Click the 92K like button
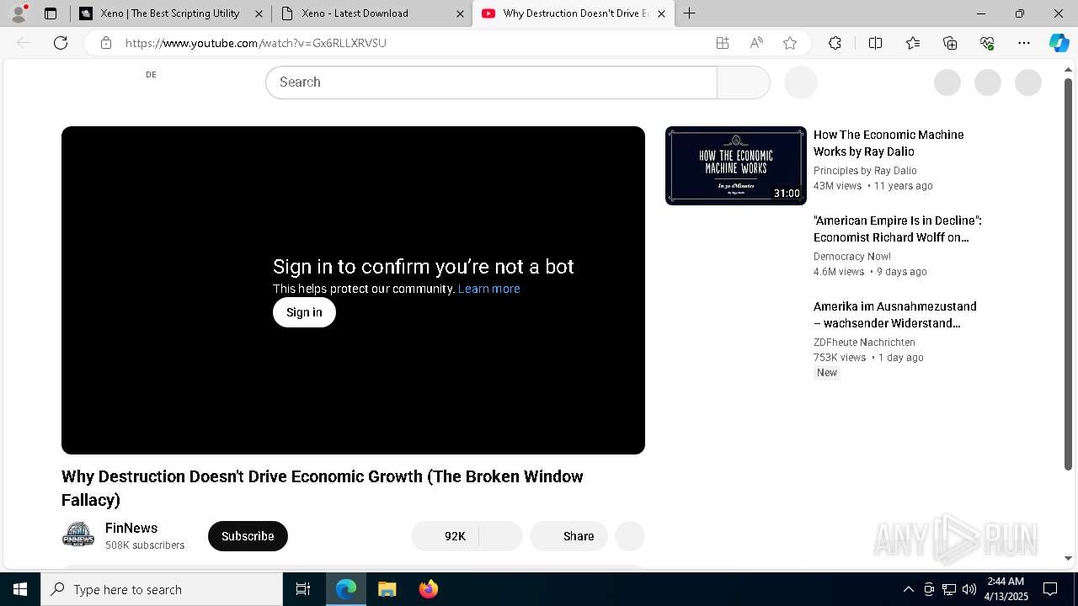Viewport: 1078px width, 606px height. point(445,536)
